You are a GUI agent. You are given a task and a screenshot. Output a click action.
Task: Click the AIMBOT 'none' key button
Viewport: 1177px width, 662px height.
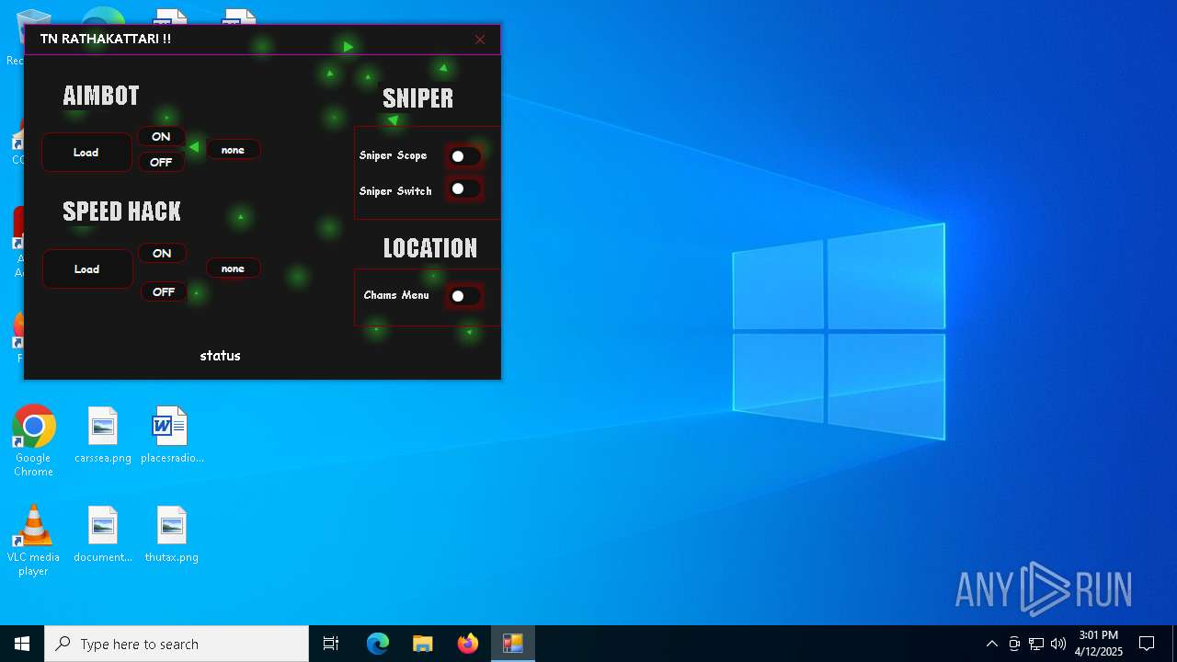point(233,150)
